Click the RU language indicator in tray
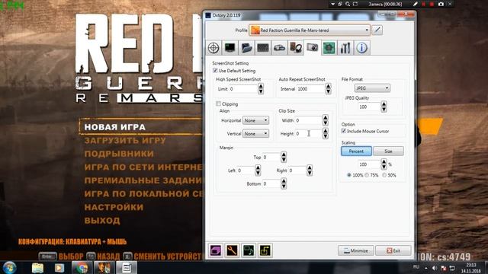 [416, 267]
